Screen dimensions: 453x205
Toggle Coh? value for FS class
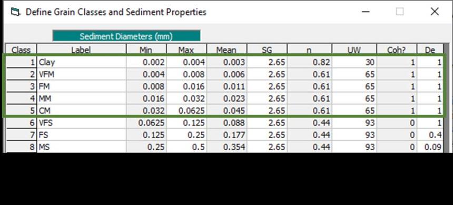397,135
